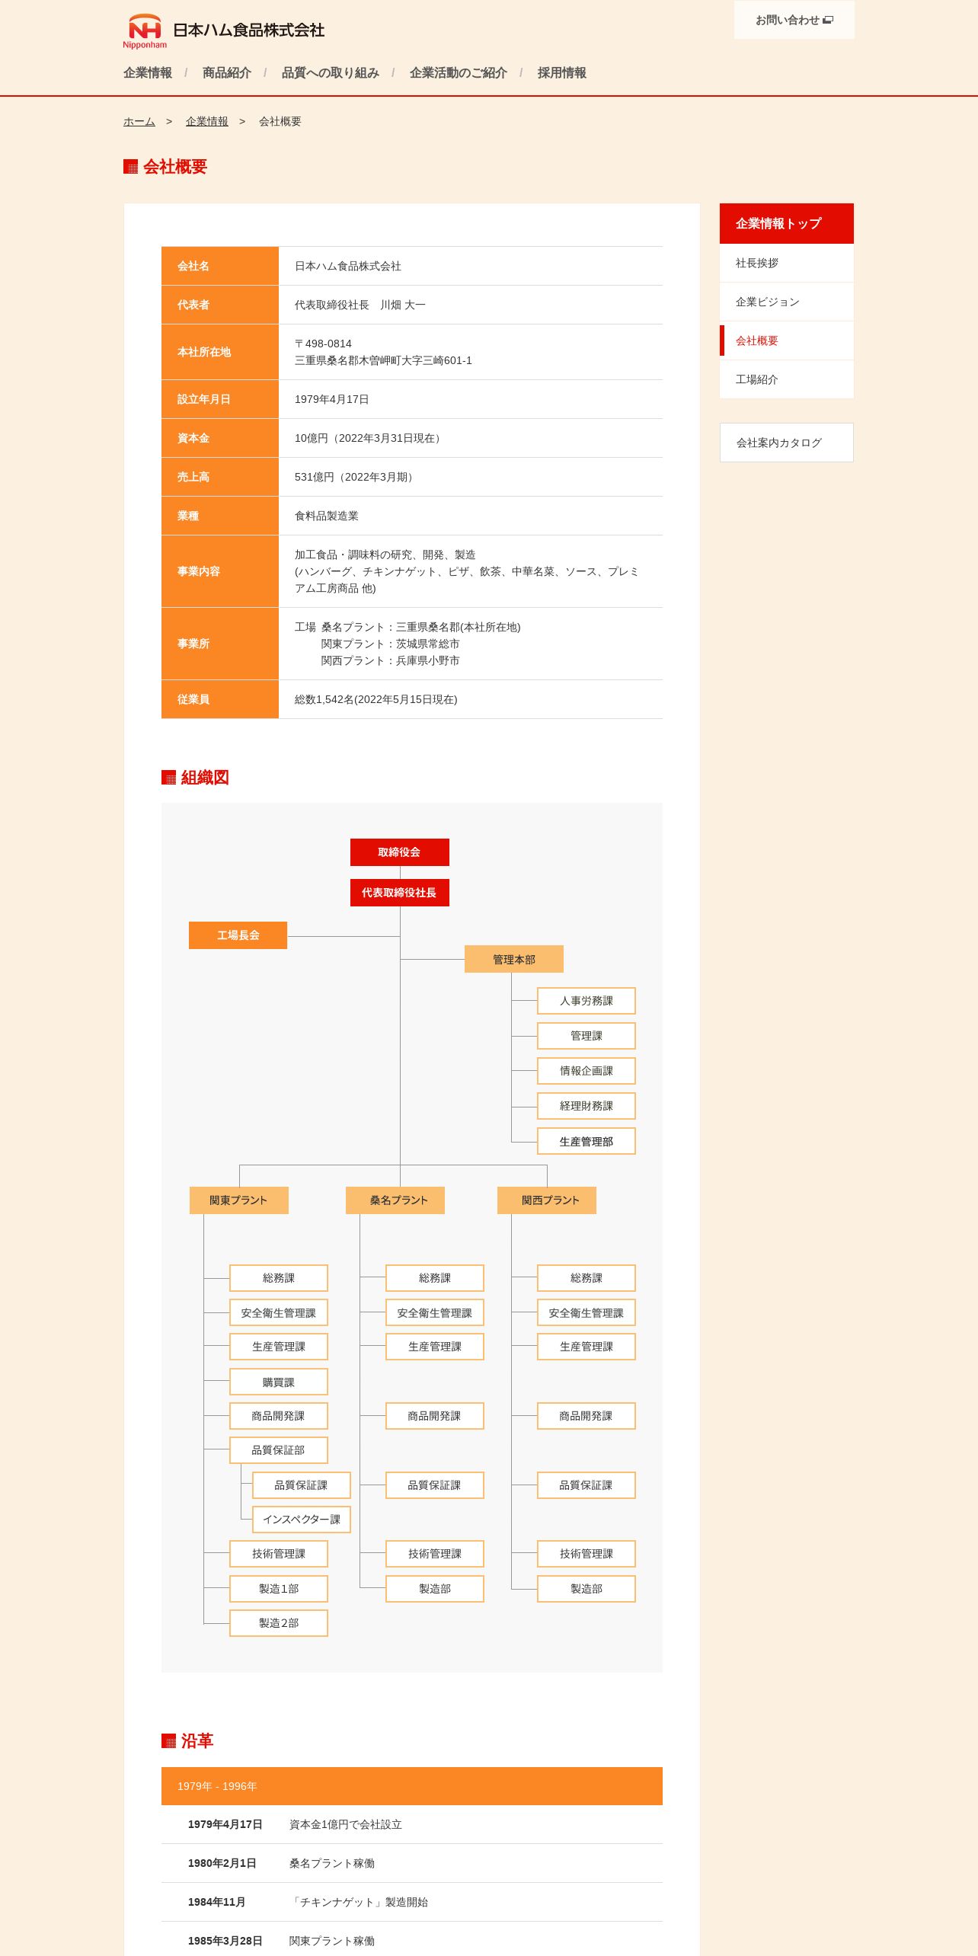Select 会社概要 in the sidebar
The width and height of the screenshot is (978, 1956).
787,340
